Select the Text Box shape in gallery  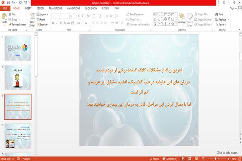[155, 15]
